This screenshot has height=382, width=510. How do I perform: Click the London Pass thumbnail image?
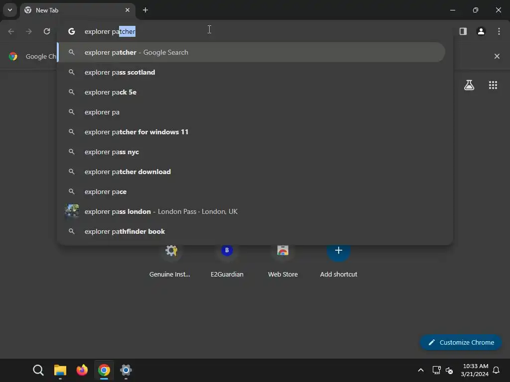click(72, 211)
